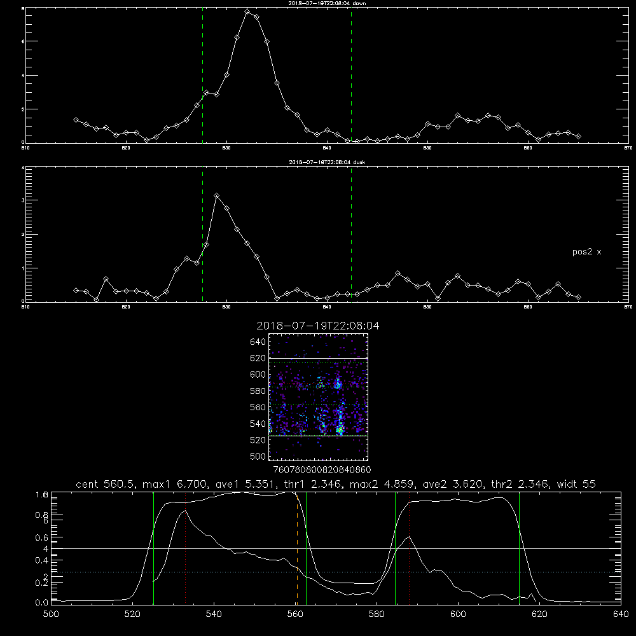The image size is (636, 636).
Task: Click the peak diamond marker in dusk plot
Action: click(217, 196)
